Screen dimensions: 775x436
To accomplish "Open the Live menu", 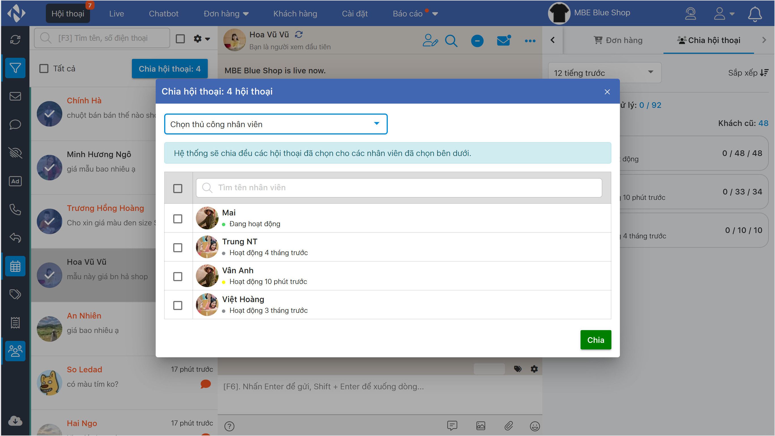I will (116, 14).
